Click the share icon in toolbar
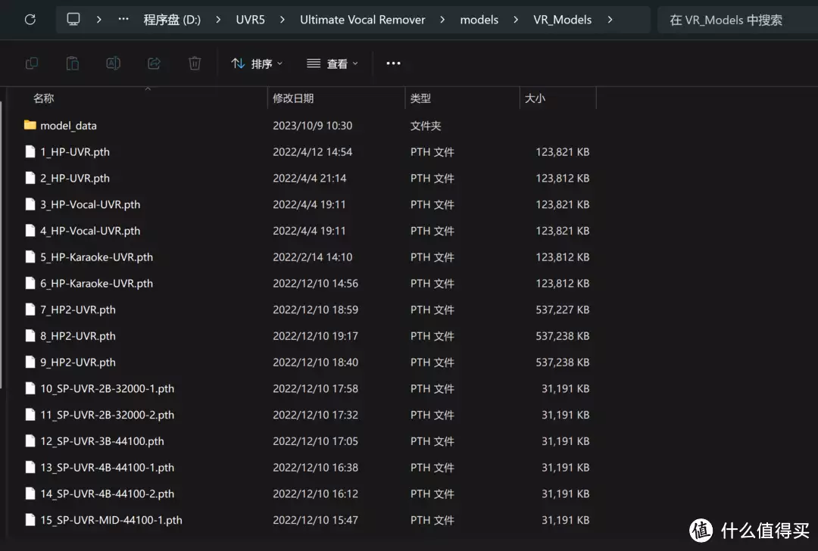This screenshot has height=551, width=818. 154,64
